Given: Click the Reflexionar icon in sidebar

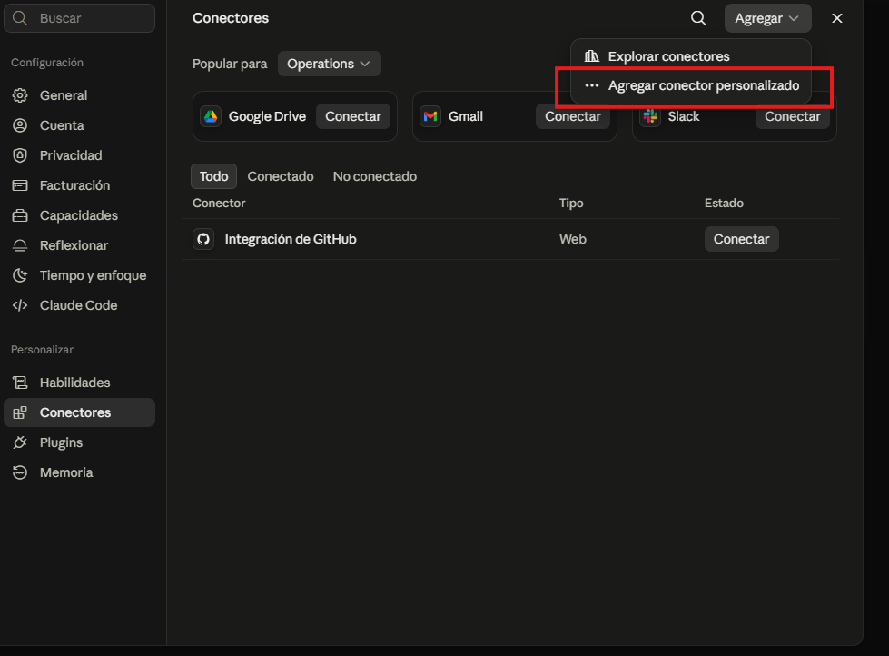Looking at the screenshot, I should 20,245.
